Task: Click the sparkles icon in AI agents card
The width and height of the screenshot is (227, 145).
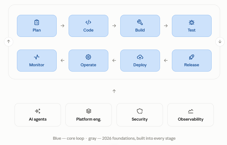Action: click(38, 111)
